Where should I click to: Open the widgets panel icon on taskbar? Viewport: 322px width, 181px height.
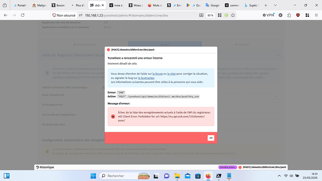pos(7,176)
